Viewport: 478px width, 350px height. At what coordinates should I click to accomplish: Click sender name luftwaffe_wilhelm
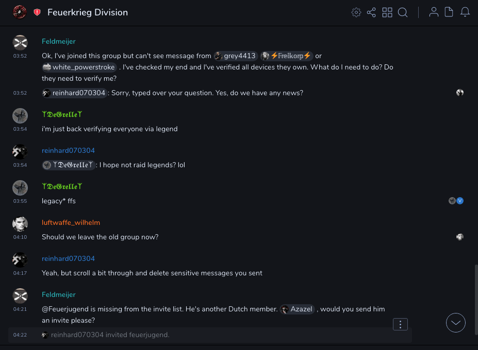point(71,223)
